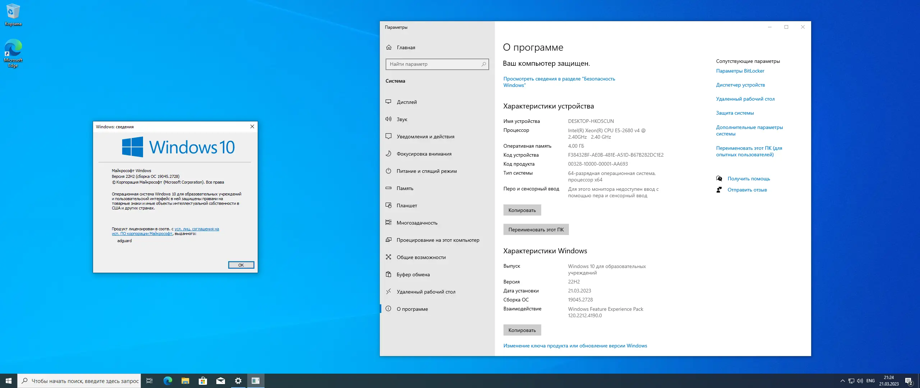Open Многозадачность from the sidebar menu
The height and width of the screenshot is (388, 920).
[x=417, y=223]
